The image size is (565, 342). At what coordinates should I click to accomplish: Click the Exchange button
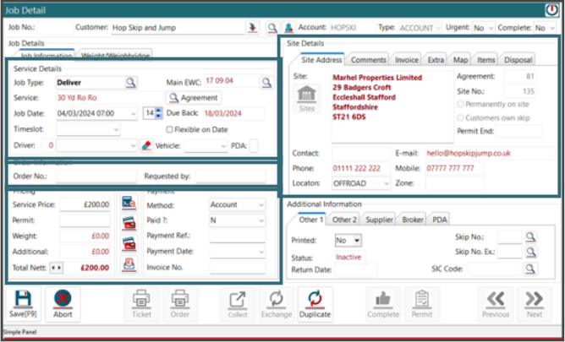coord(277,304)
